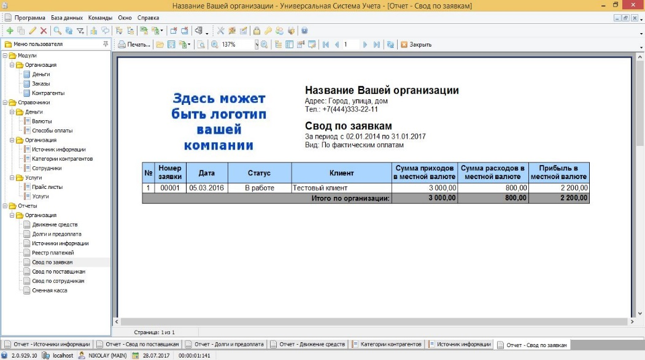
Task: Click the Печать... button
Action: [x=134, y=44]
